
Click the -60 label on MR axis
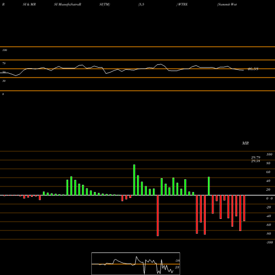tap(268, 225)
